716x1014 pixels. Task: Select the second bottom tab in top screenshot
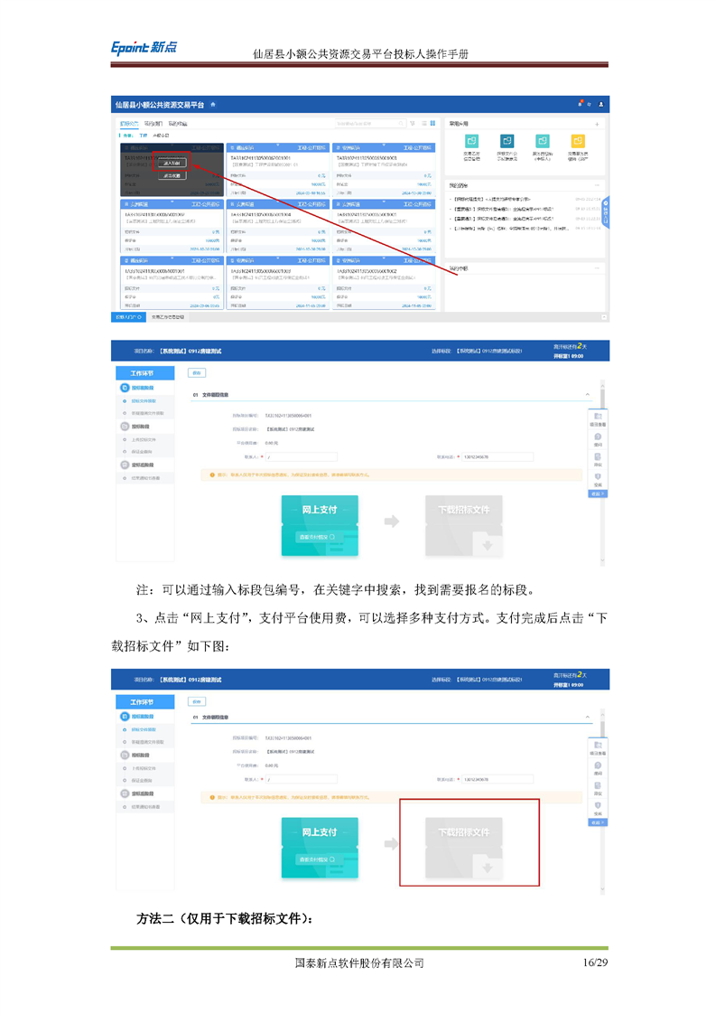[168, 317]
